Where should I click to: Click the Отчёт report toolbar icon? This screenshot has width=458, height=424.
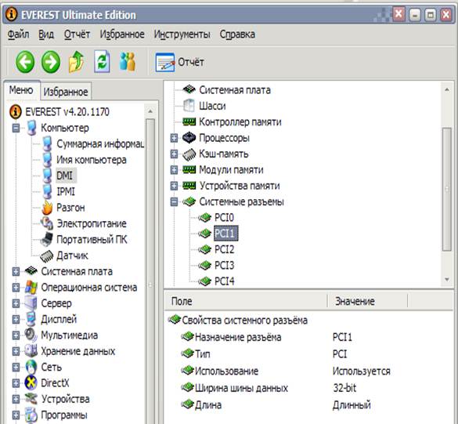(165, 62)
